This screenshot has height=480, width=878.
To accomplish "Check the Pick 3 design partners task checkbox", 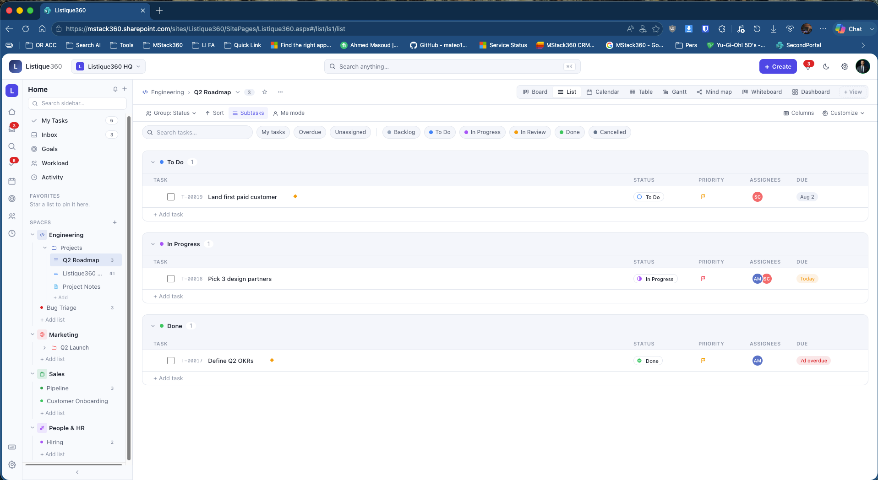I will point(171,279).
